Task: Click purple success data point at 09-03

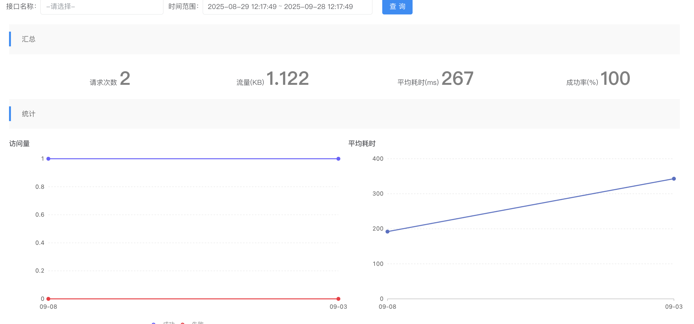Action: (x=338, y=159)
